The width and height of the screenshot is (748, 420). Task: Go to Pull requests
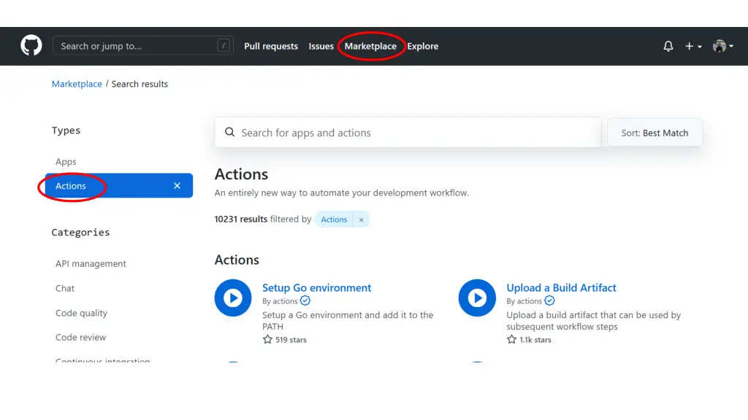[x=270, y=46]
